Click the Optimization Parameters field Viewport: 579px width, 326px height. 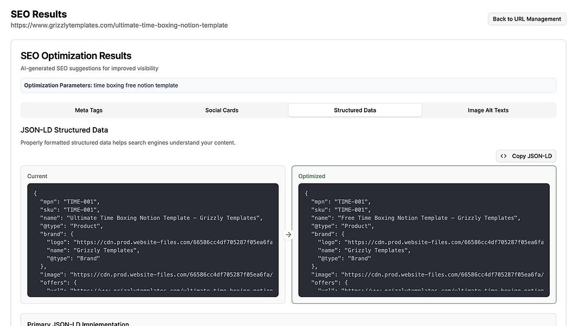tap(288, 85)
